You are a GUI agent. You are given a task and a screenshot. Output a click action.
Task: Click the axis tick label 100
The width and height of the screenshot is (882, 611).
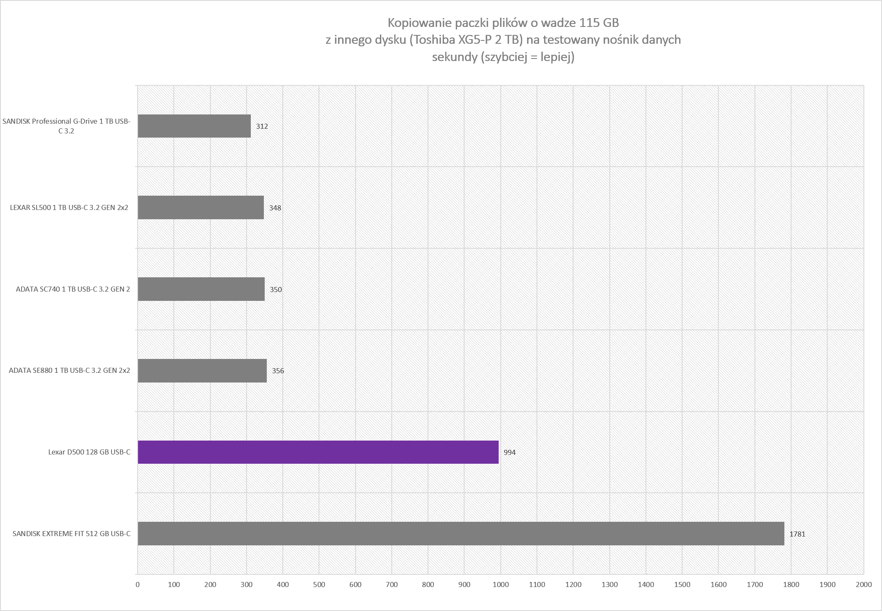click(x=174, y=584)
